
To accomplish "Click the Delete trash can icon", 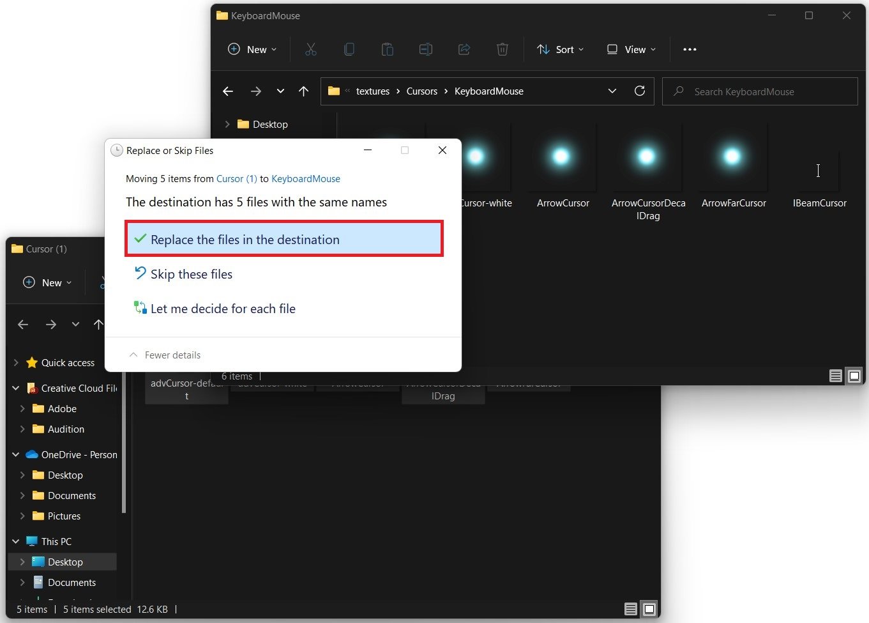I will [503, 49].
